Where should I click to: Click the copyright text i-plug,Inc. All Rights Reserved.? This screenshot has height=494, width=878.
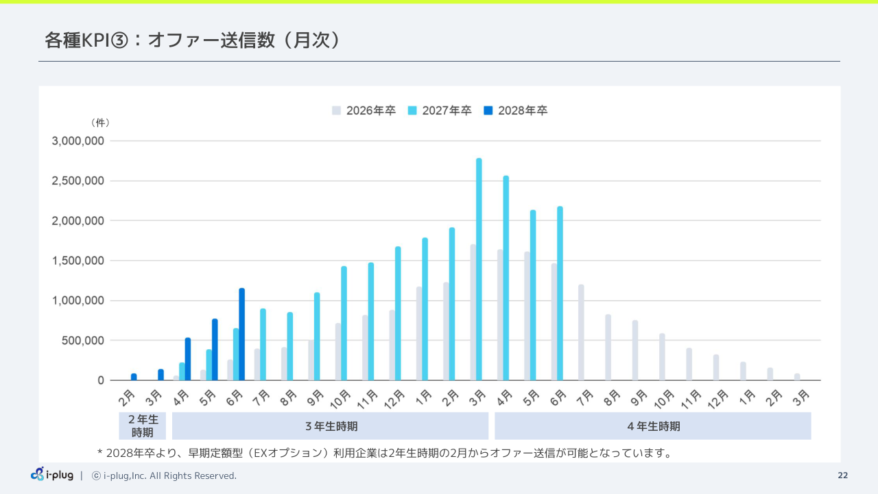(165, 475)
